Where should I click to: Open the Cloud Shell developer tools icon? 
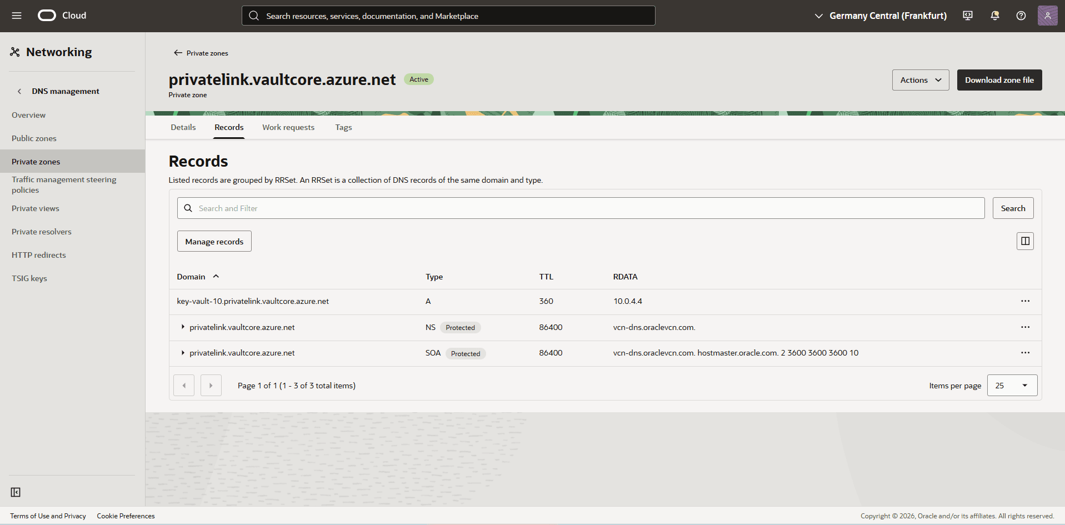coord(968,16)
